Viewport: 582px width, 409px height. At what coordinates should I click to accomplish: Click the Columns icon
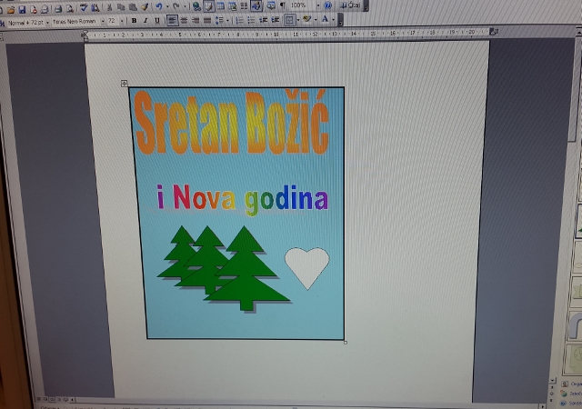(x=244, y=5)
